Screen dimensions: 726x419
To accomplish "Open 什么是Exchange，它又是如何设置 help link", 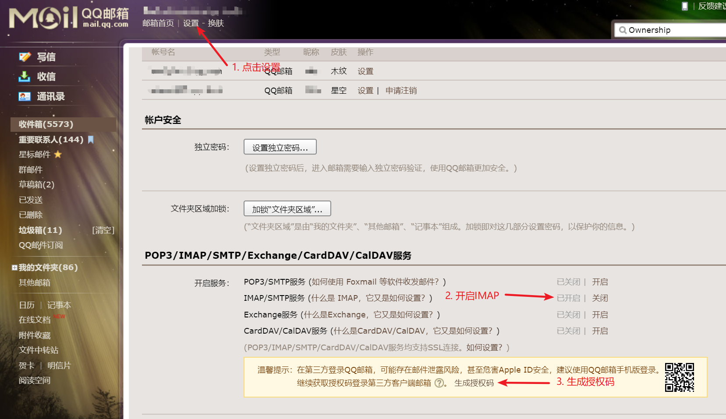I will point(370,315).
